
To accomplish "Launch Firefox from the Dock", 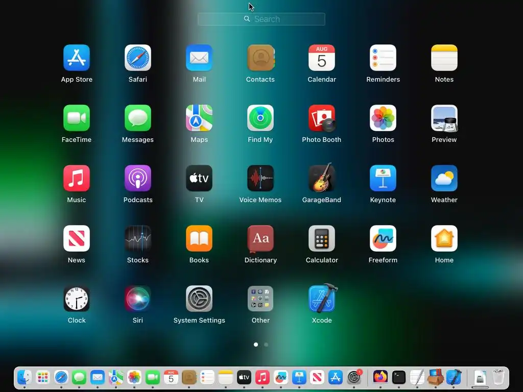I will [381, 377].
